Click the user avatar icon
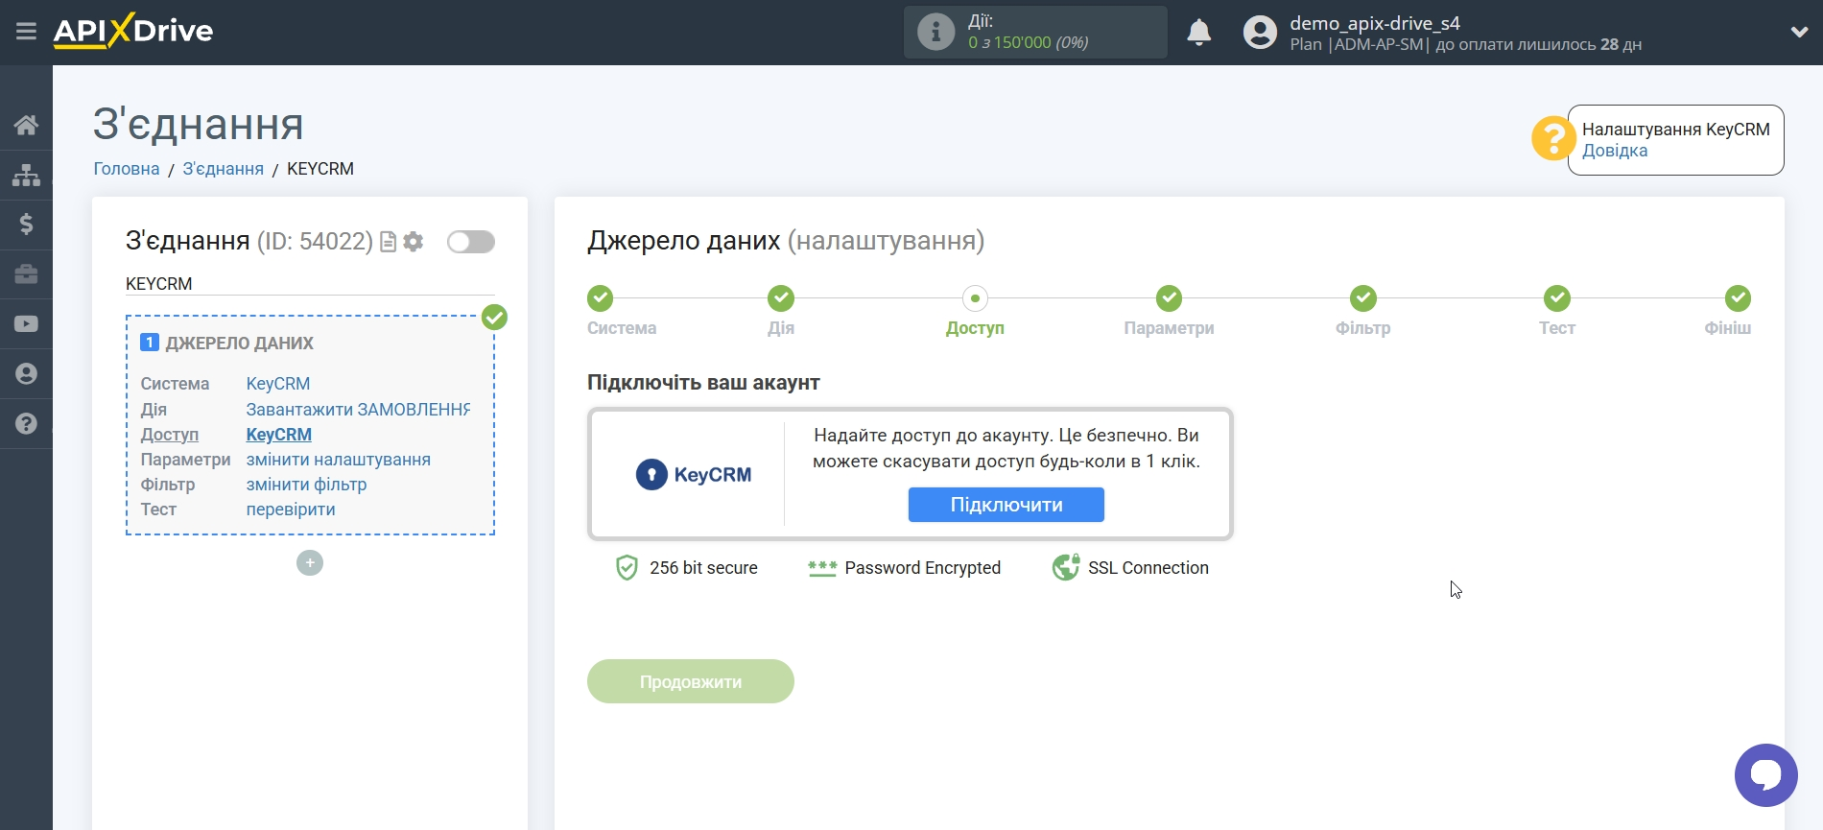 tap(1260, 32)
